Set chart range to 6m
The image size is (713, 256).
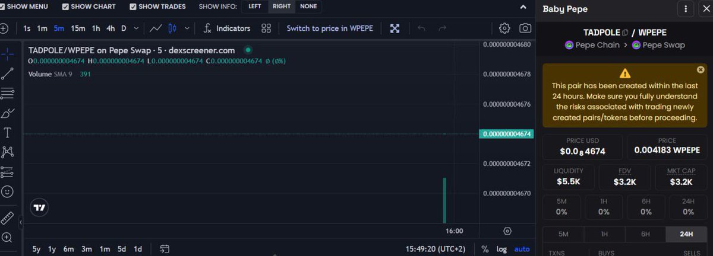(x=68, y=249)
